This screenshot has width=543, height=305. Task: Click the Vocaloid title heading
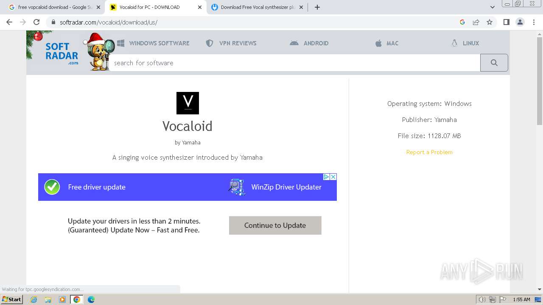pyautogui.click(x=188, y=126)
